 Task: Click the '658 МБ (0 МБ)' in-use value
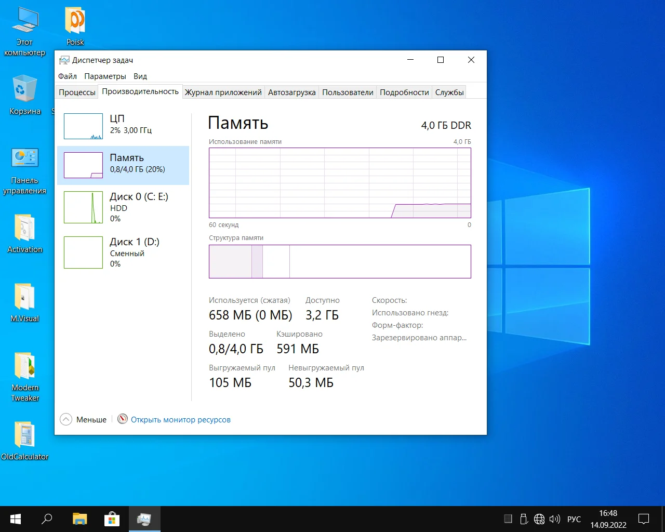click(x=250, y=315)
